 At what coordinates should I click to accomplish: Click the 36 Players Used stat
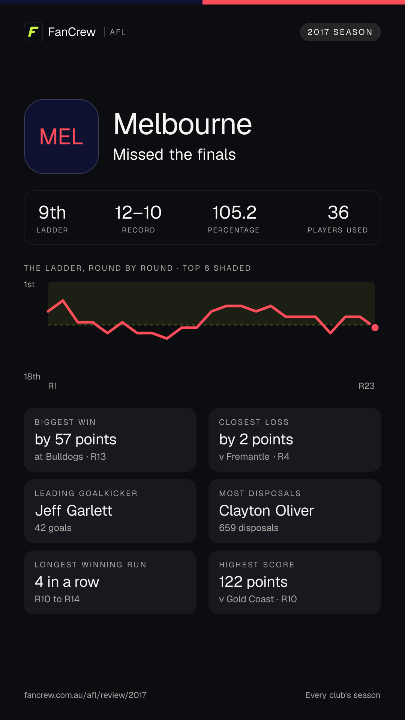(x=338, y=219)
